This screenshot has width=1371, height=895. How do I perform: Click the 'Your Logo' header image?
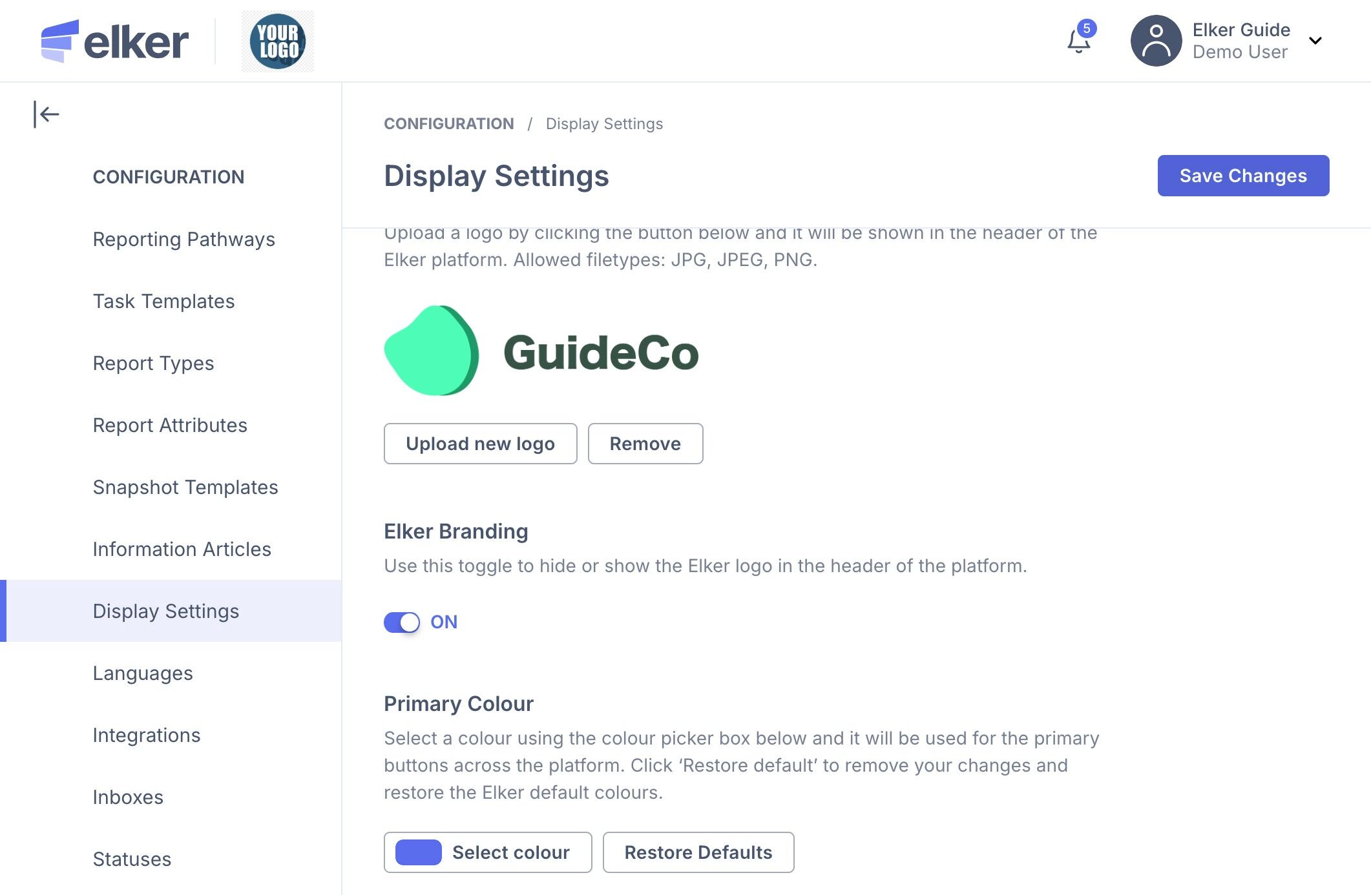[x=278, y=41]
